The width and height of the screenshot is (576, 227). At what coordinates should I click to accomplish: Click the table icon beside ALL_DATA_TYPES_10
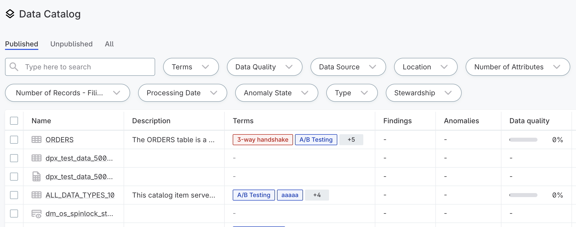click(37, 195)
